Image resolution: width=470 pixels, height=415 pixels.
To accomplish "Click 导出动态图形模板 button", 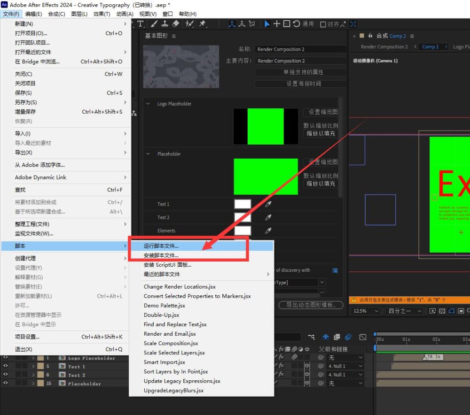I will click(311, 305).
